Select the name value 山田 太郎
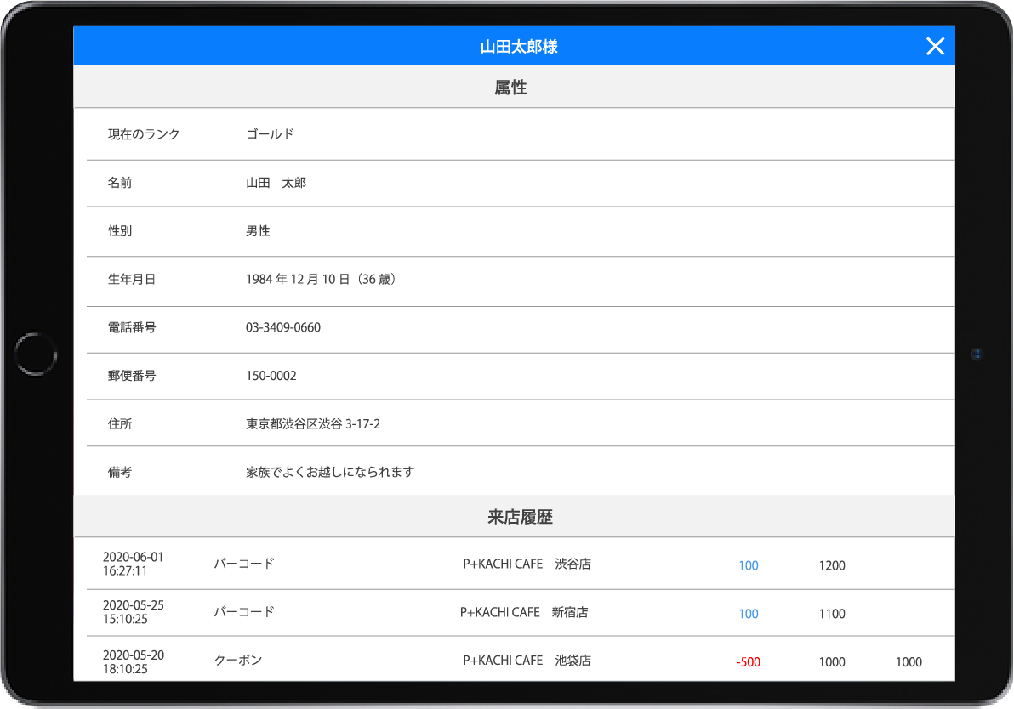Screen dimensions: 1014x709 pos(276,183)
